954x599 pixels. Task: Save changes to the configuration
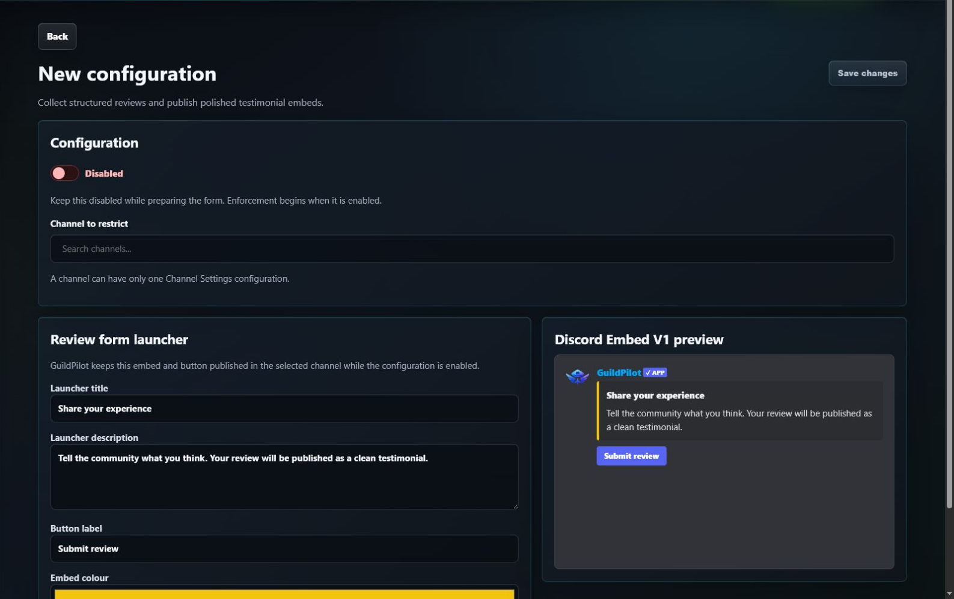coord(867,73)
